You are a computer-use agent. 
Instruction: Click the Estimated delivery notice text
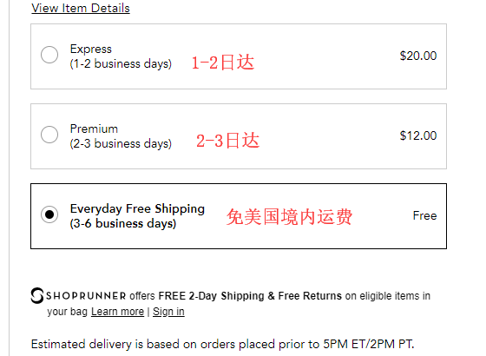(222, 344)
